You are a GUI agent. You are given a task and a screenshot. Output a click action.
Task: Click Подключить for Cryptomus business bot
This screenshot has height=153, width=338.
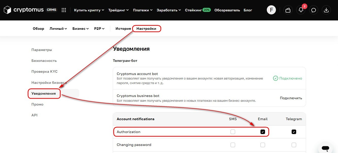tap(291, 98)
